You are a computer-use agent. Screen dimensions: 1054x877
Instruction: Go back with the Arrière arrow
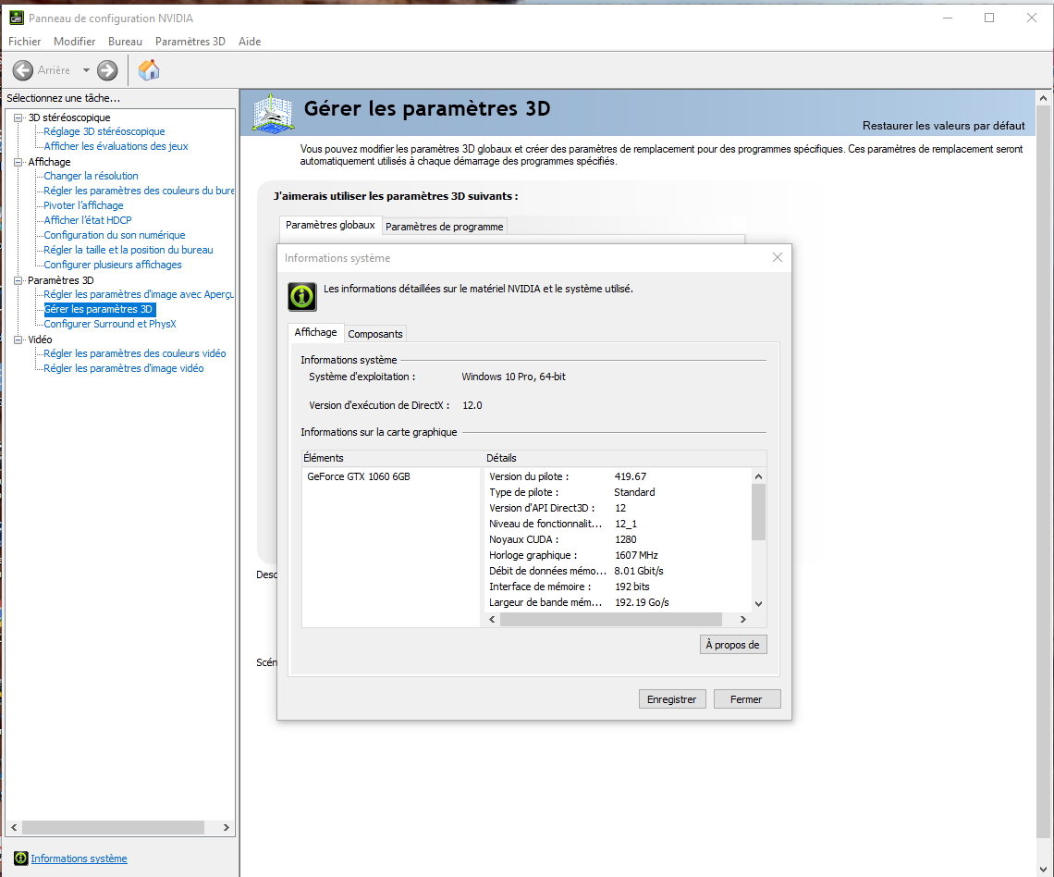click(x=23, y=70)
